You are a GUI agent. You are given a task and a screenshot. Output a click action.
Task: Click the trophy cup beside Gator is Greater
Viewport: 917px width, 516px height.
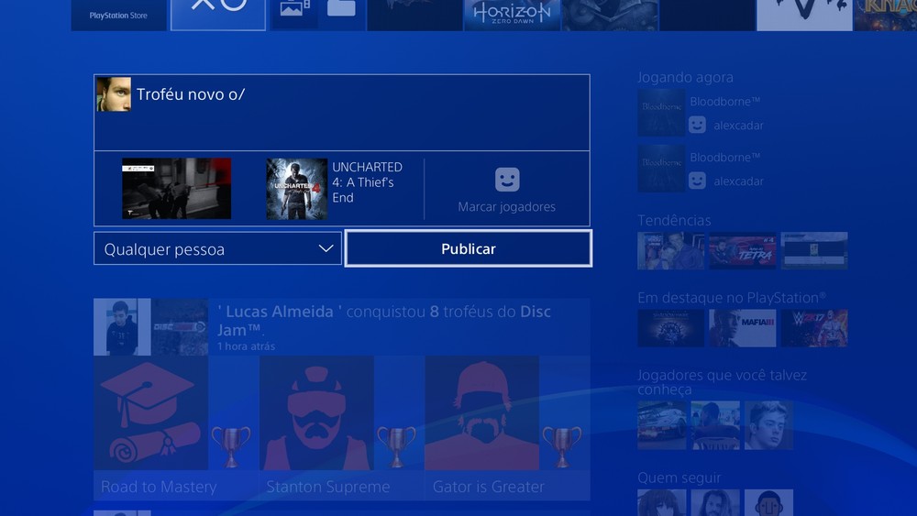562,446
